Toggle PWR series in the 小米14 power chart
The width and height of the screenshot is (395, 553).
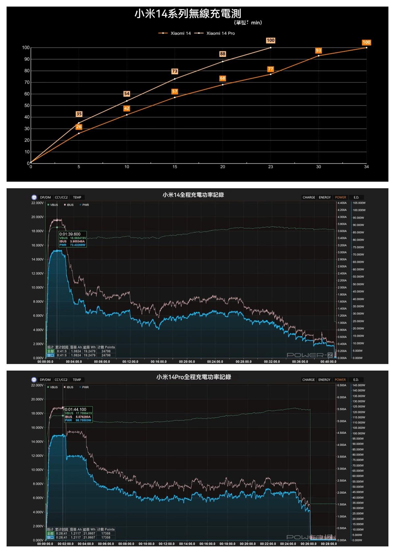[84, 205]
